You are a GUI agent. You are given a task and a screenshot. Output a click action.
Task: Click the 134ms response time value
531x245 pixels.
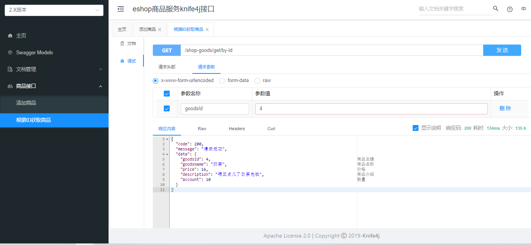[x=493, y=128]
